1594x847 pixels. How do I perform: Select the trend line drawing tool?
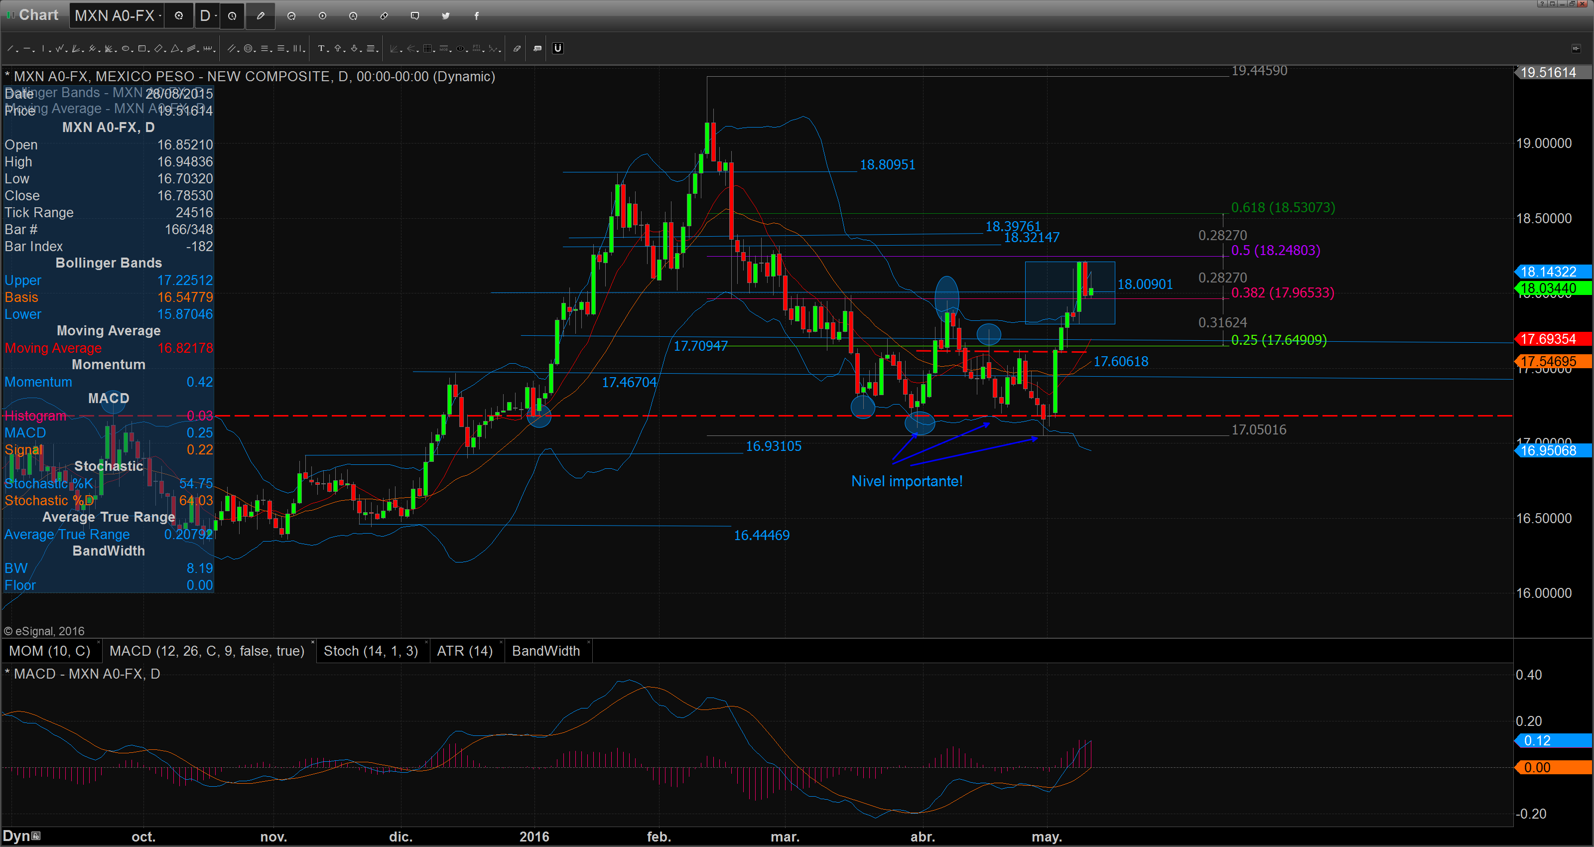pos(10,48)
